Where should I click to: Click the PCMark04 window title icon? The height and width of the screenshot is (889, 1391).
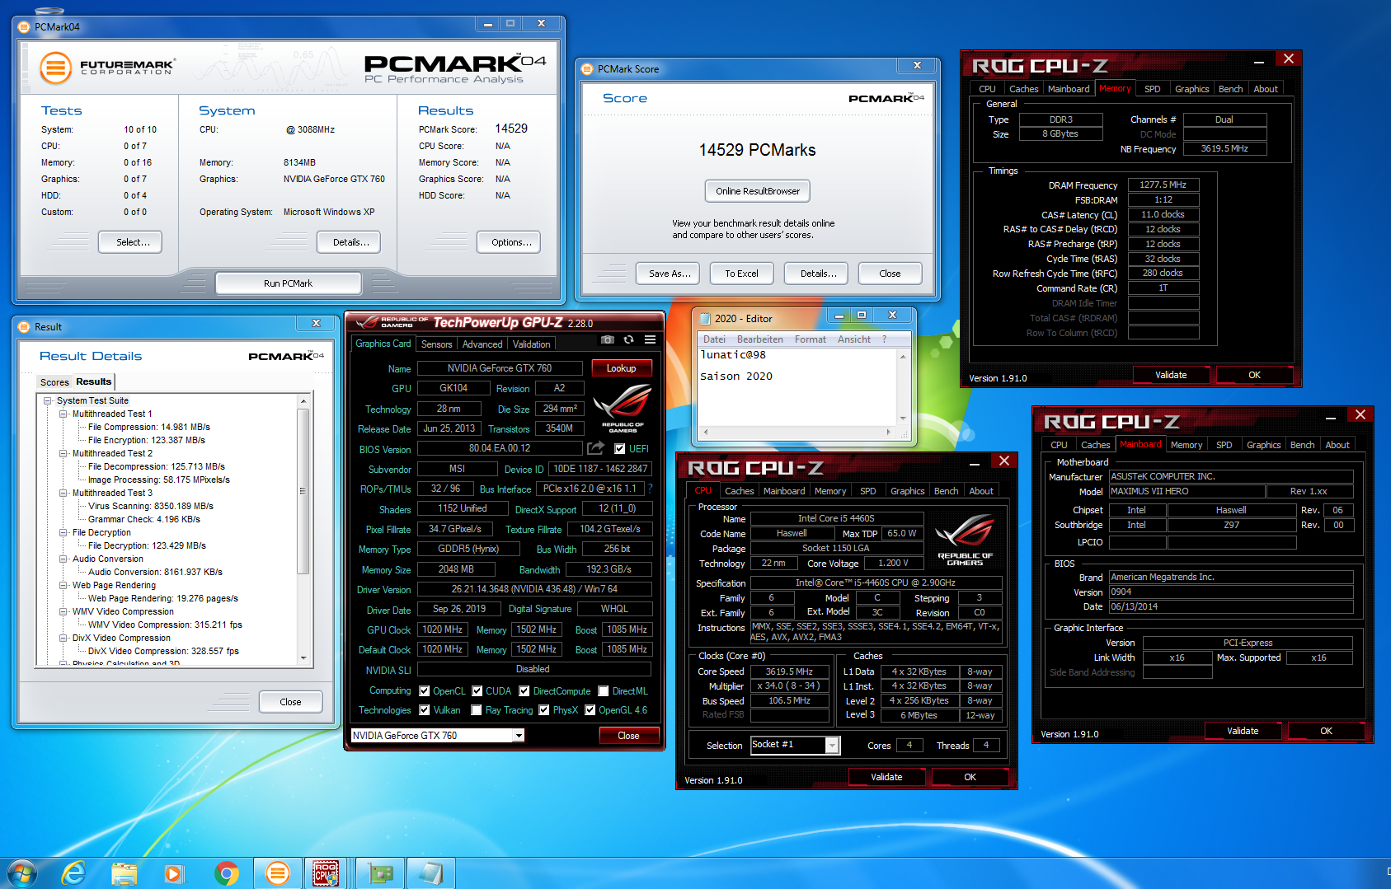[24, 27]
